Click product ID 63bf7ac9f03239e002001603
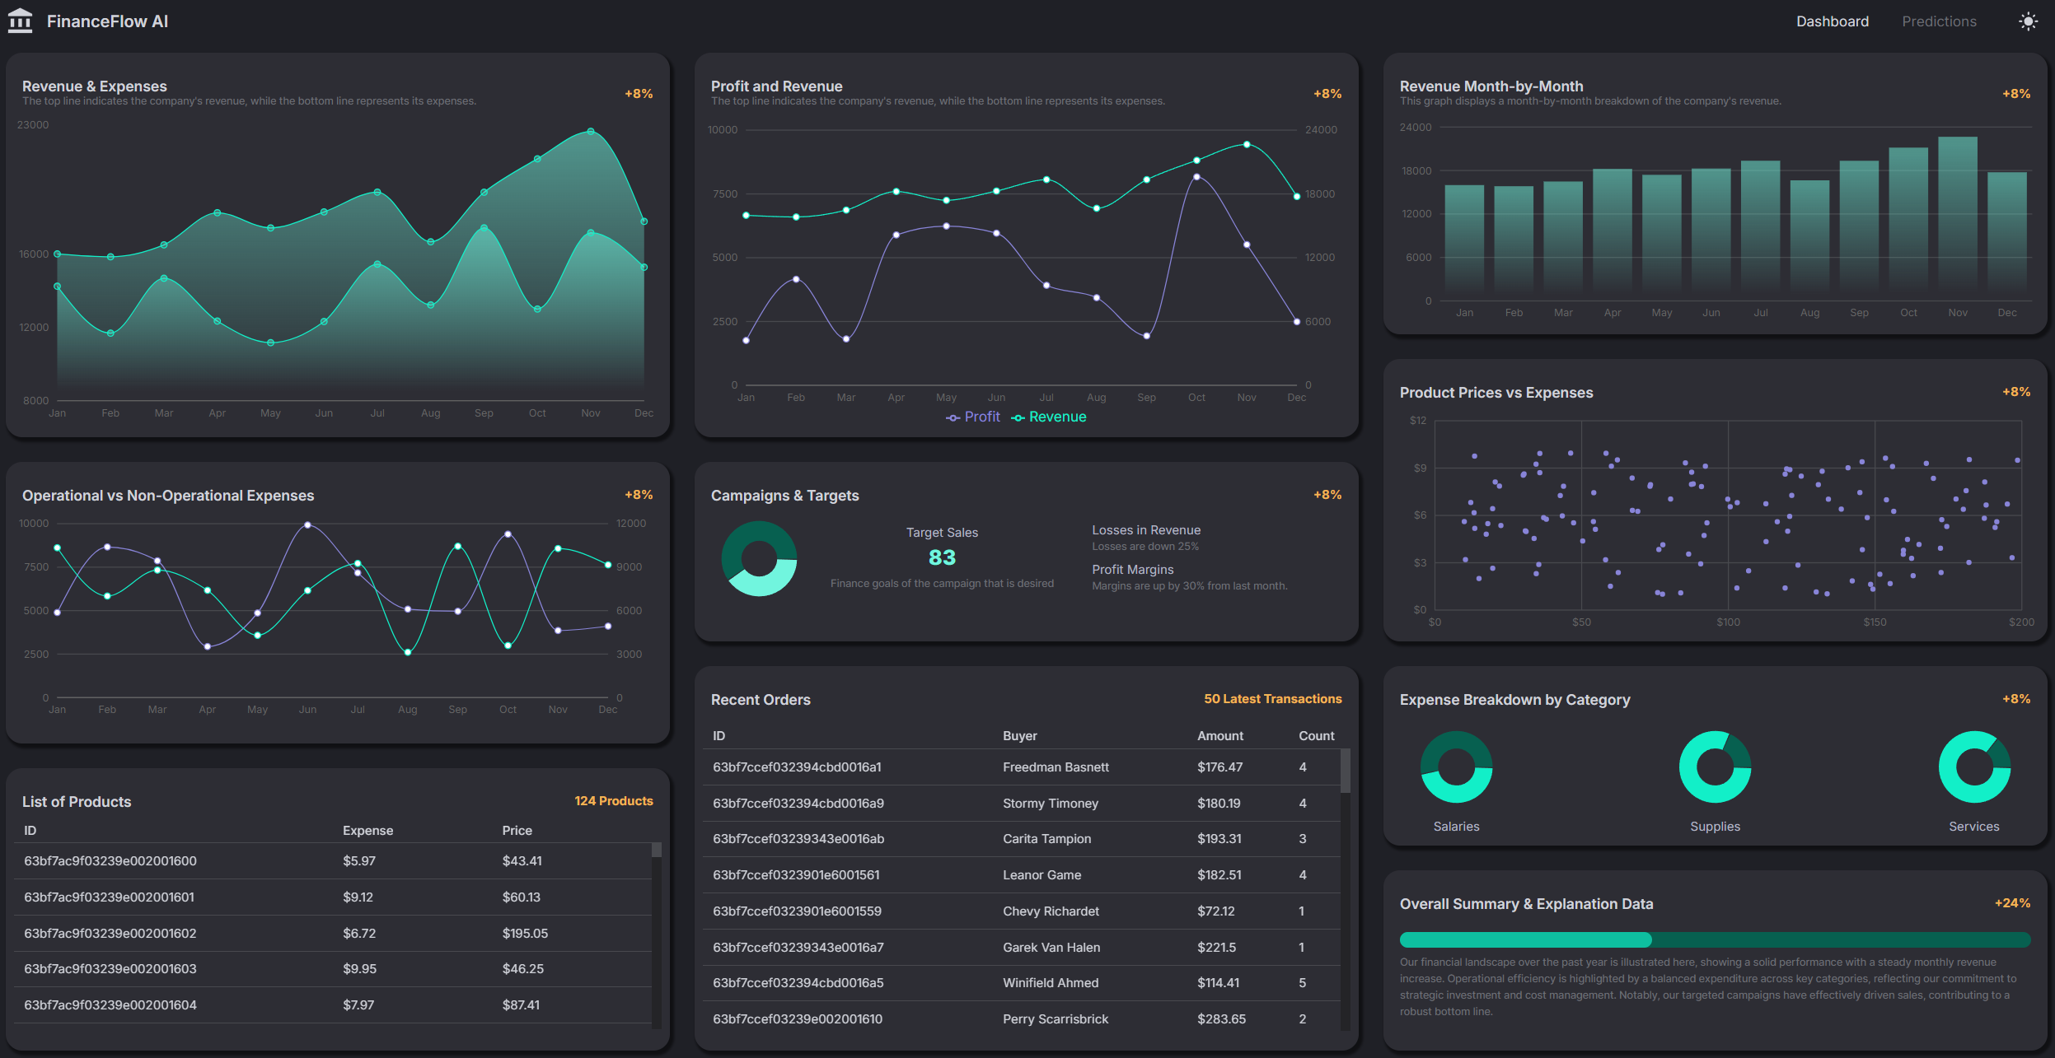Viewport: 2055px width, 1058px height. pos(110,969)
